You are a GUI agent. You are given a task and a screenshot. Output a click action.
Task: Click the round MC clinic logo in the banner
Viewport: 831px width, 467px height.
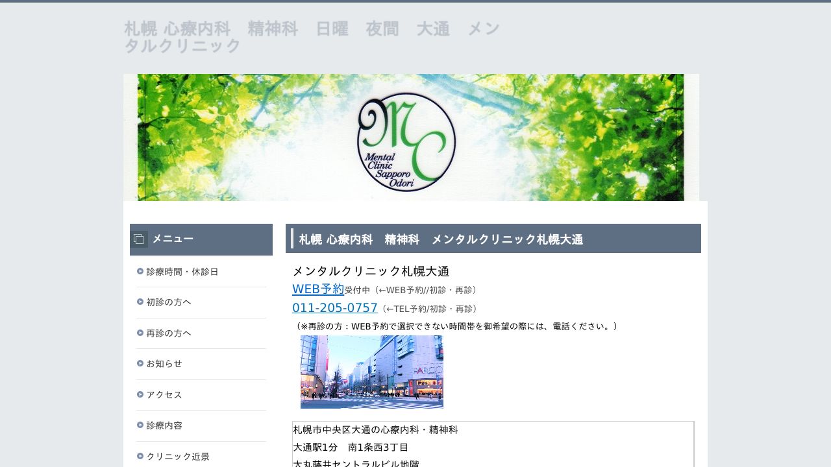tap(406, 142)
